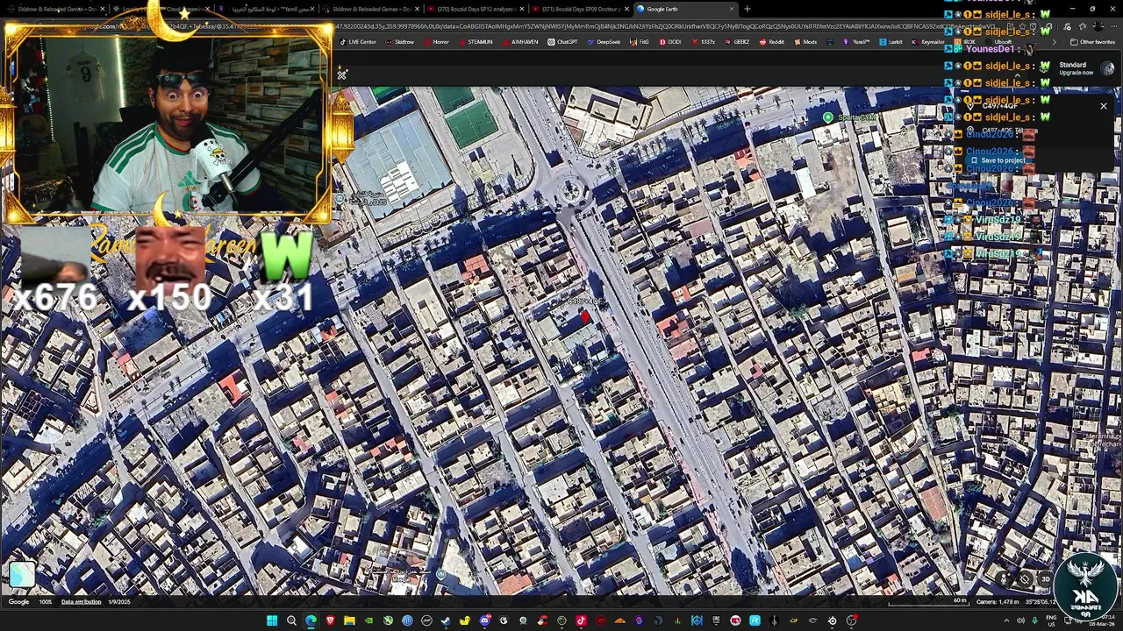Switch to Bouzid Days EP09 Docteur tab

point(581,9)
